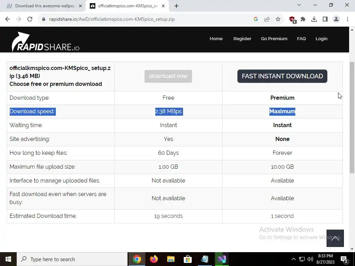Click the highlighted Maximum speed value
The width and height of the screenshot is (355, 266).
282,111
